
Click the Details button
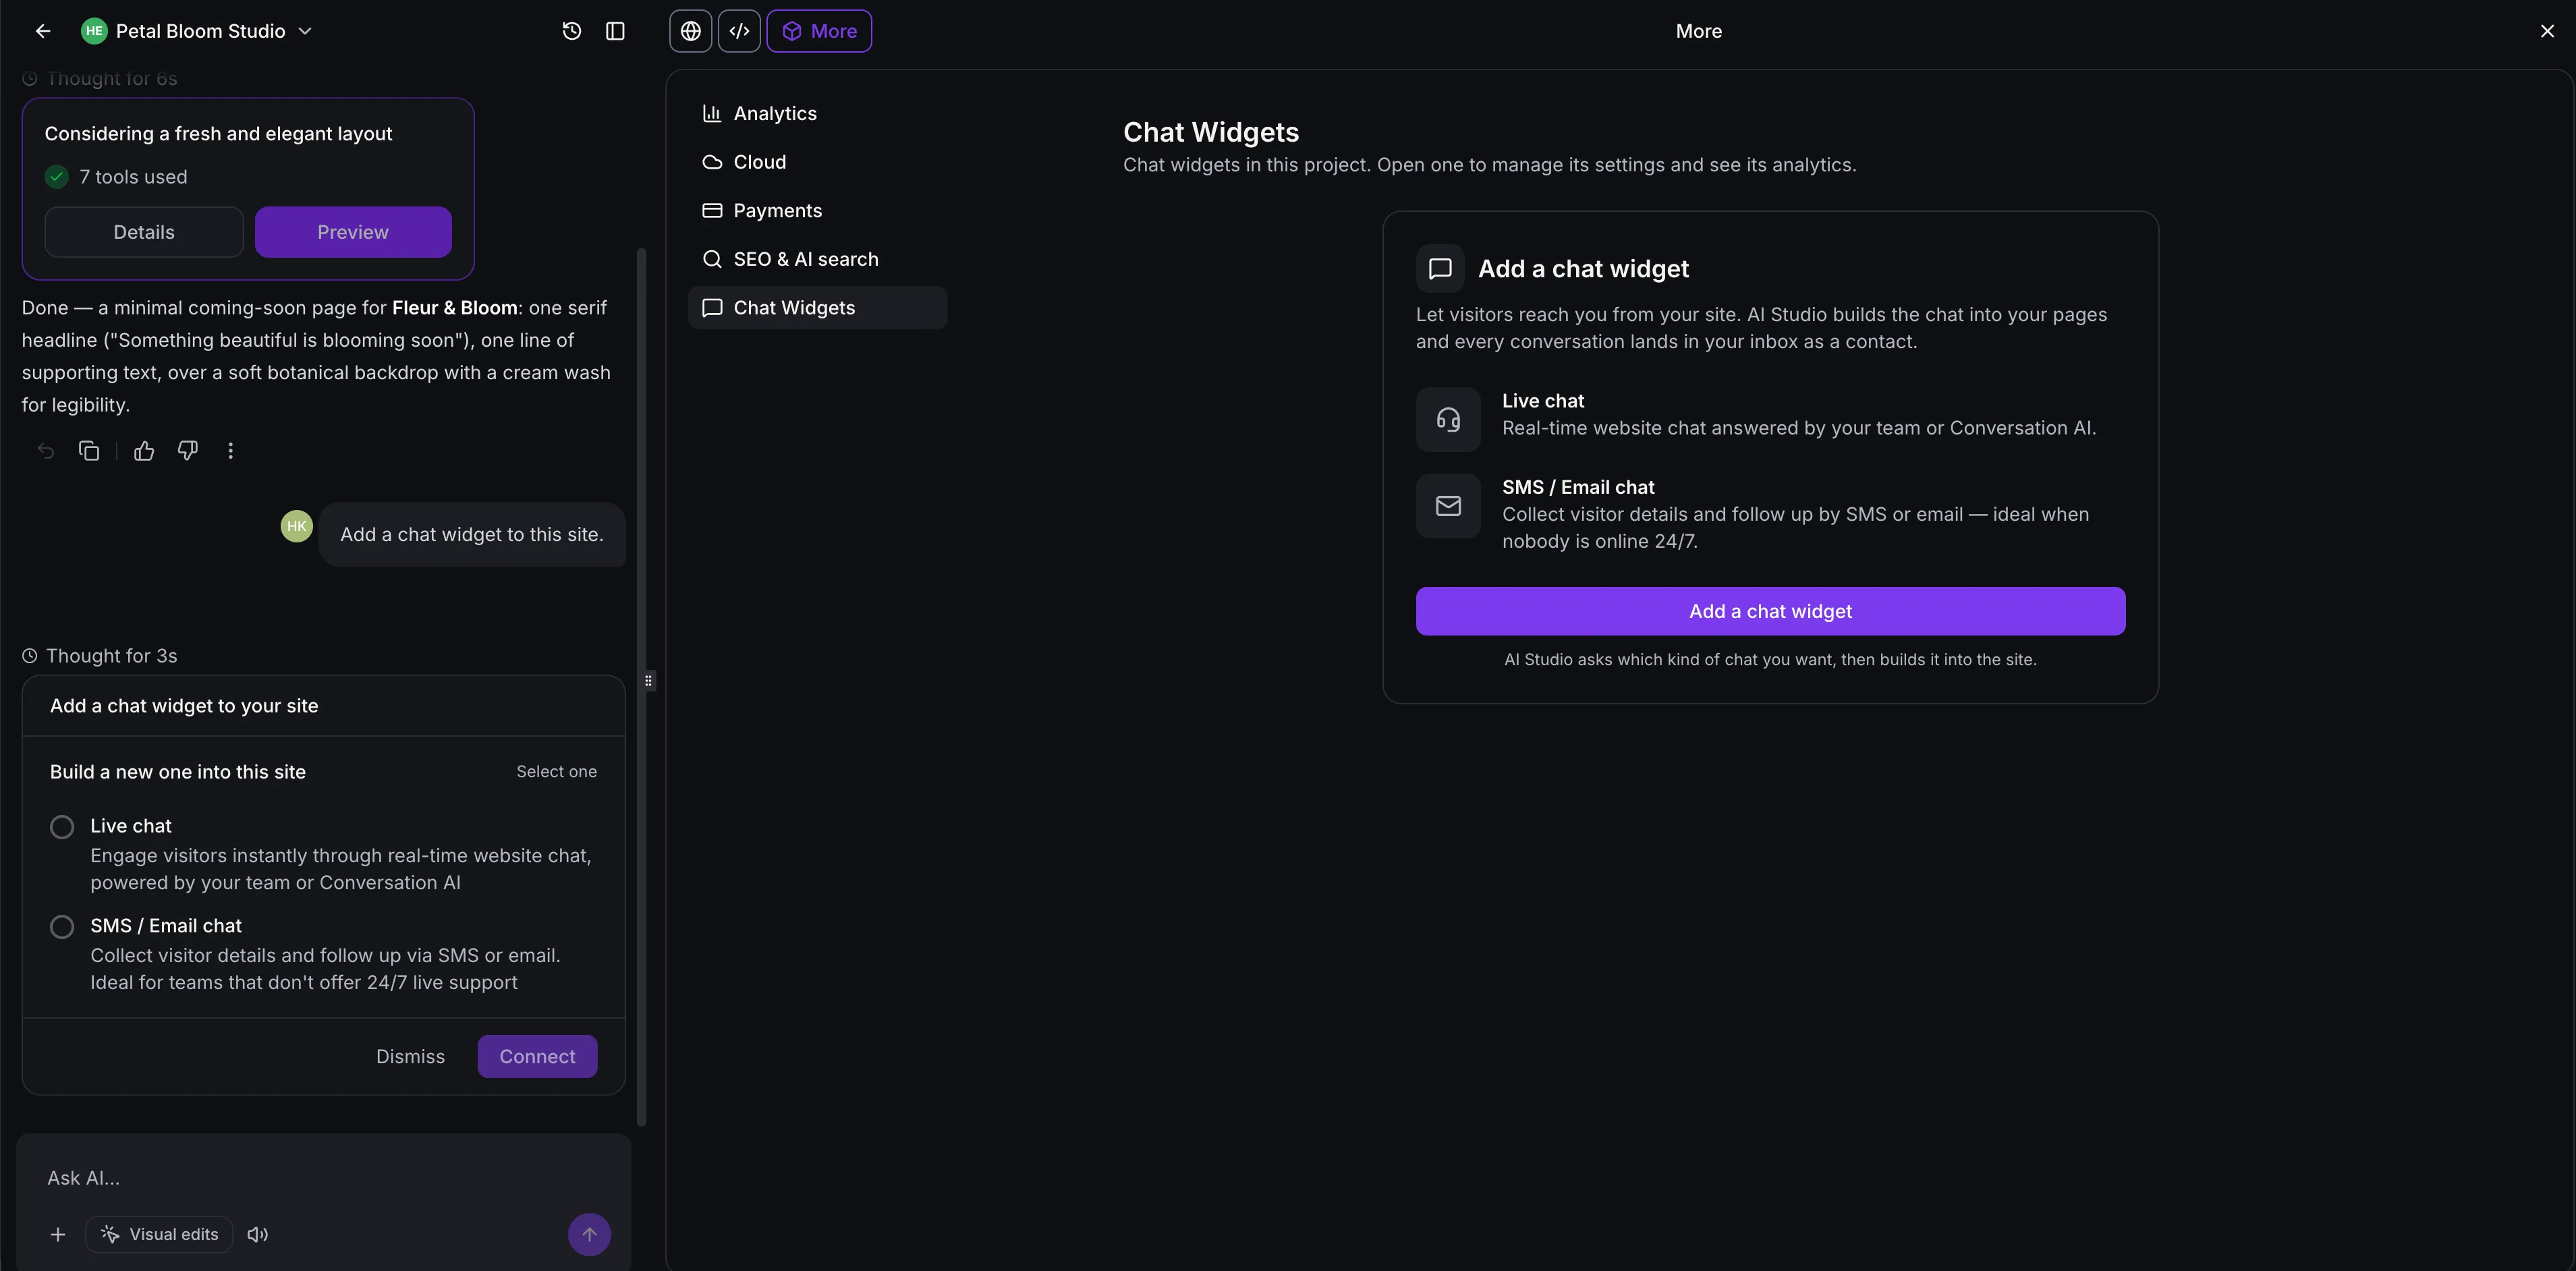point(144,232)
